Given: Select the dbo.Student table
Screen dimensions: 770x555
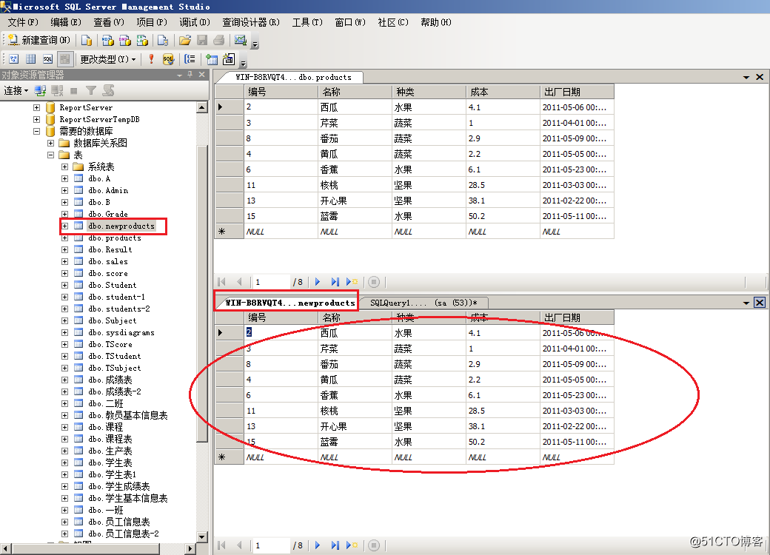Looking at the screenshot, I should [x=113, y=285].
